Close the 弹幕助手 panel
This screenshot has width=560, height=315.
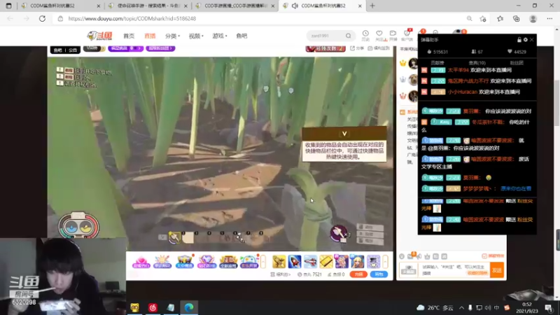[532, 40]
